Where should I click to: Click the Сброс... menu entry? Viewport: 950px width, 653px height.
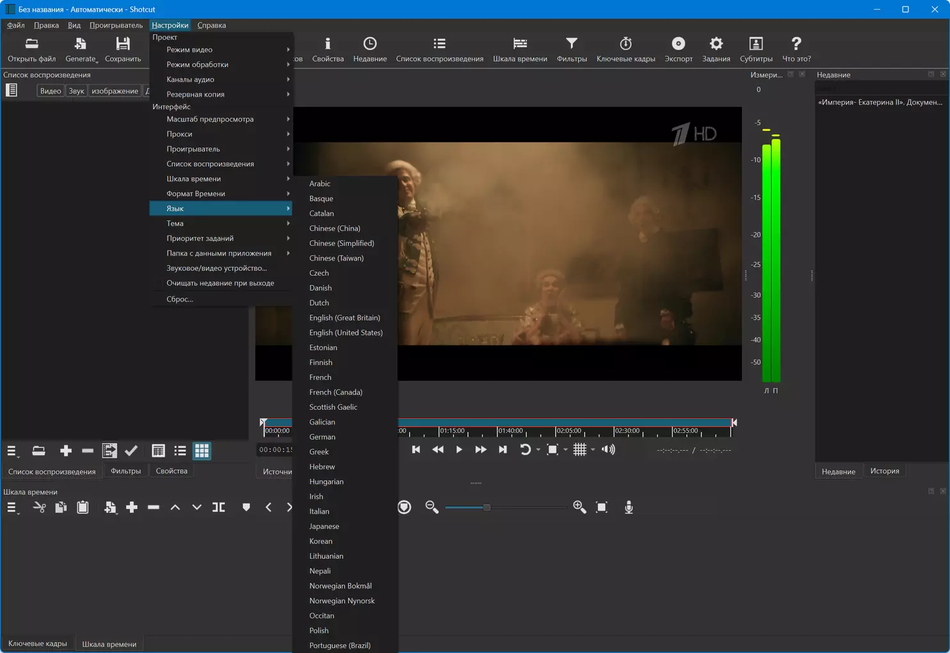(x=180, y=300)
